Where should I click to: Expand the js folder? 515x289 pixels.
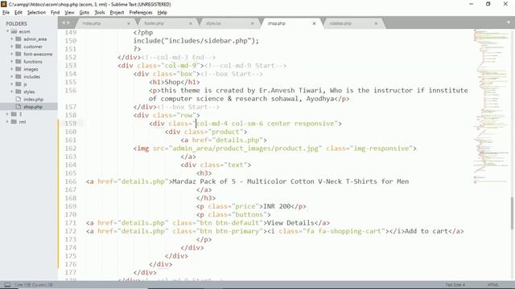click(11, 84)
